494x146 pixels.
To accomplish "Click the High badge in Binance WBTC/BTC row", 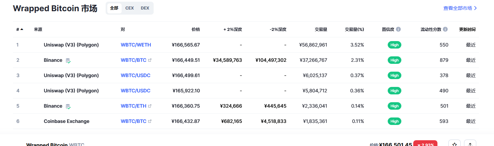I will [395, 60].
